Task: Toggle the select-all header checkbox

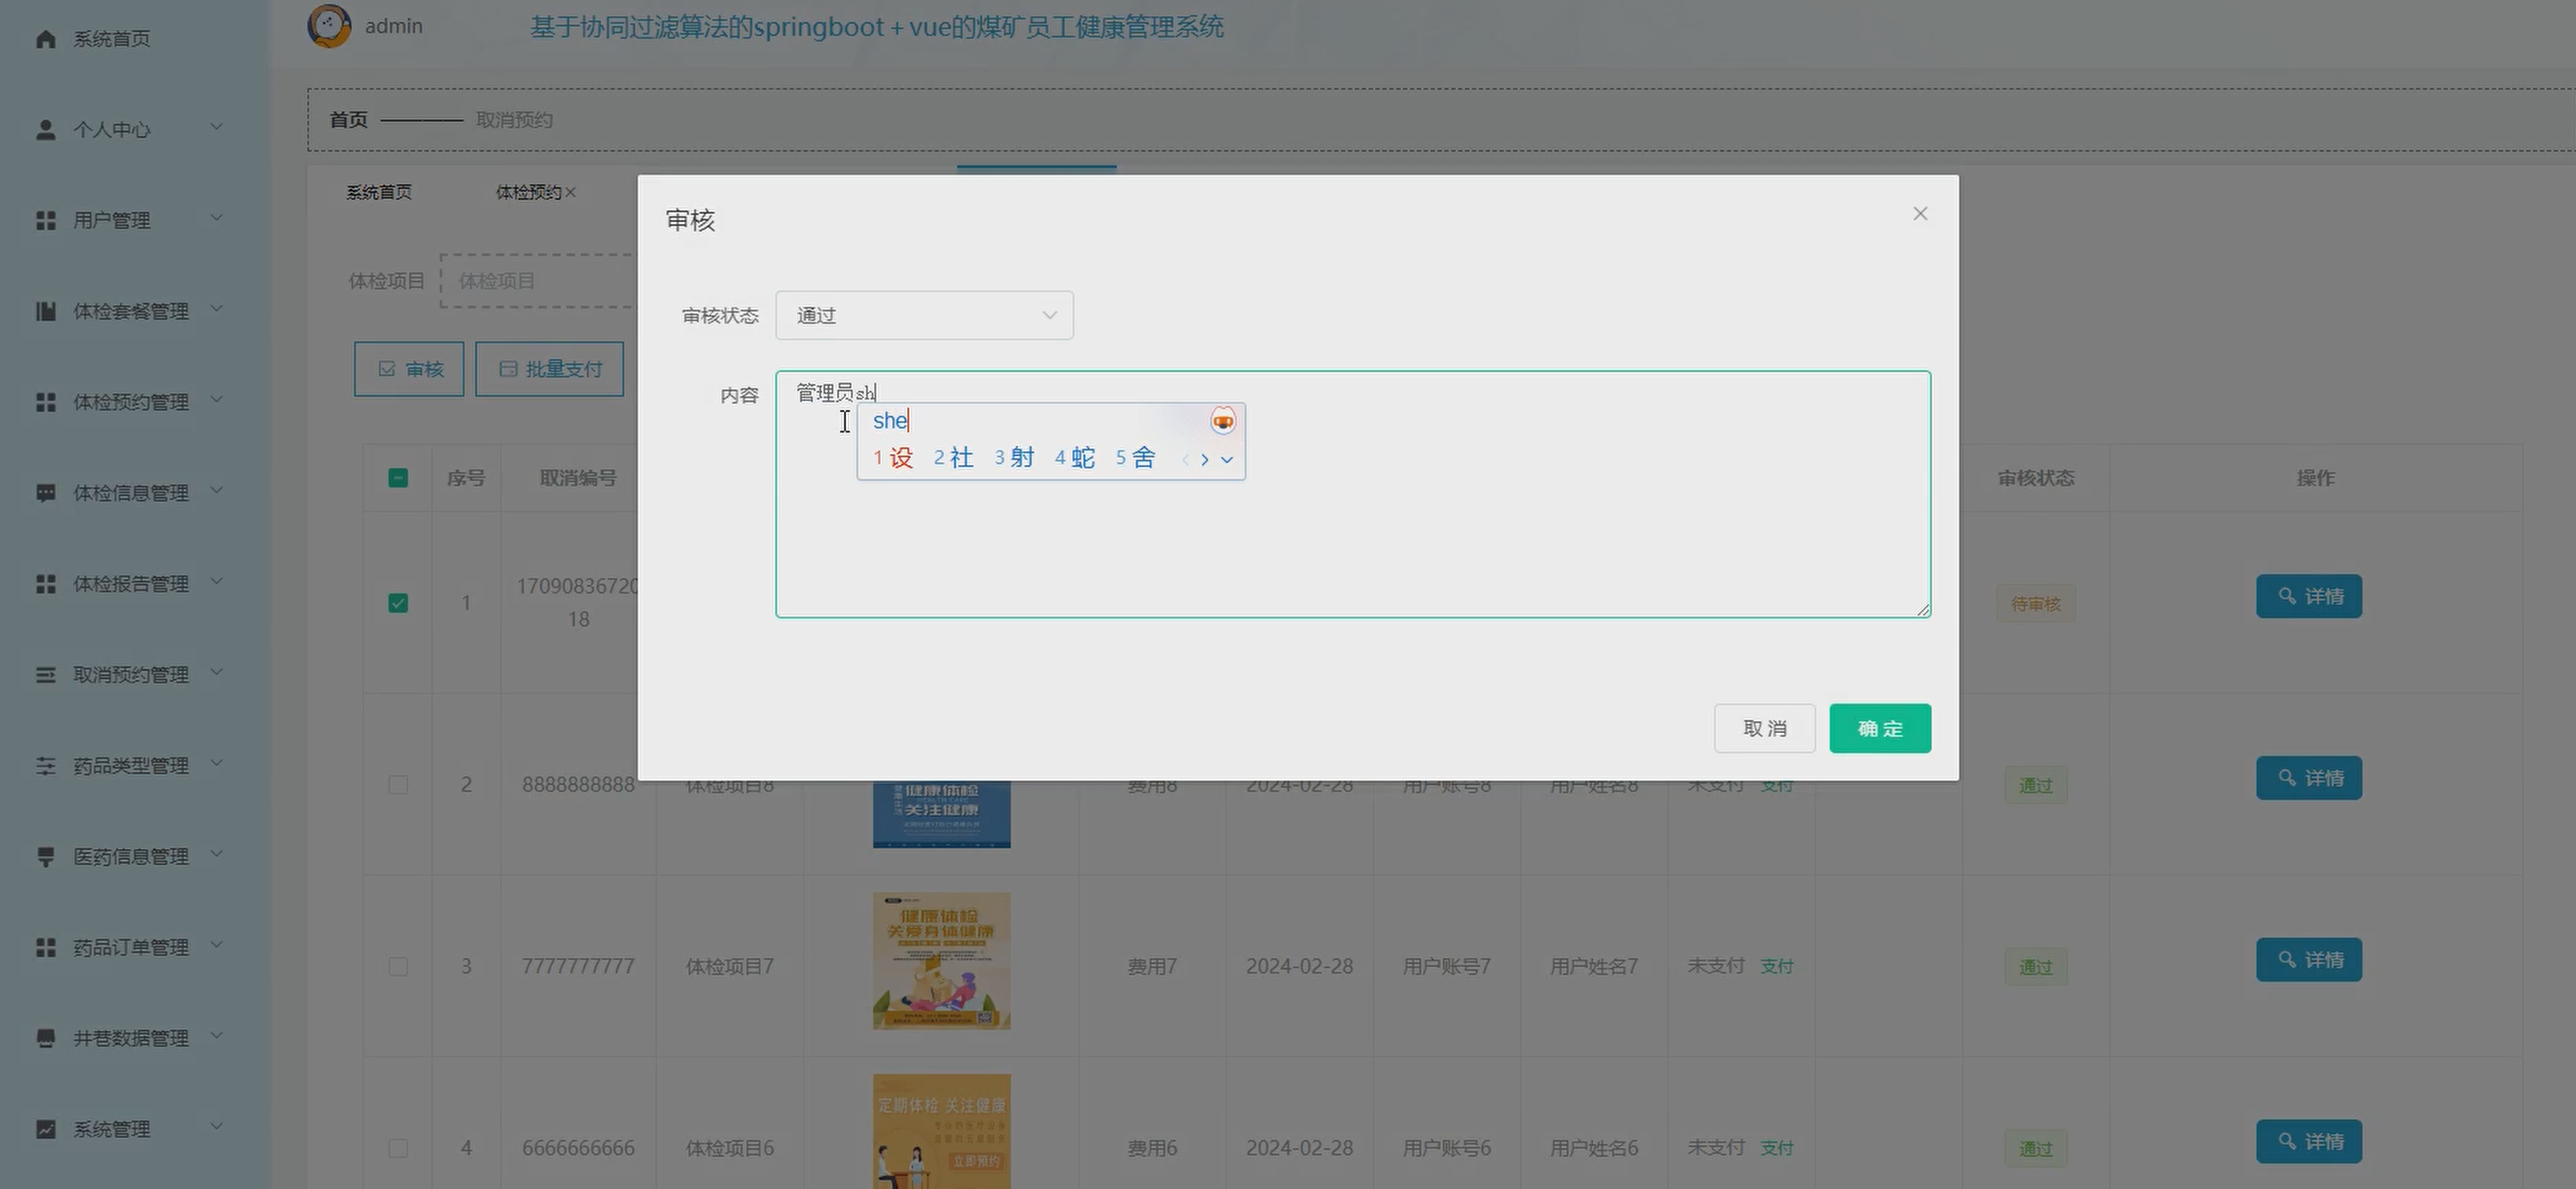Action: click(398, 478)
